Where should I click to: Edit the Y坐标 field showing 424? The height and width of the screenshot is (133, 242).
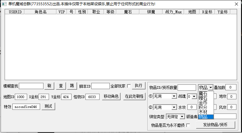click(x=66, y=97)
